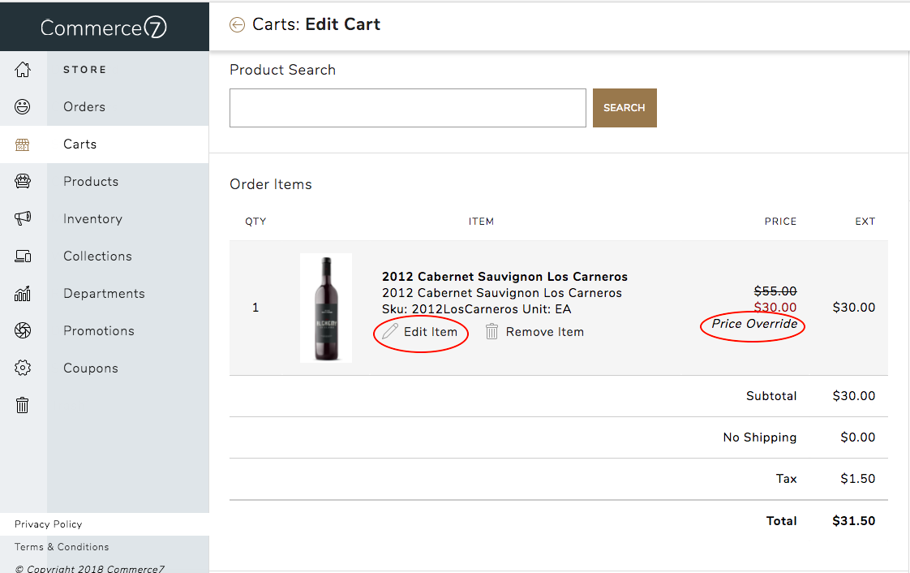Open Coupons in the store menu

point(91,368)
